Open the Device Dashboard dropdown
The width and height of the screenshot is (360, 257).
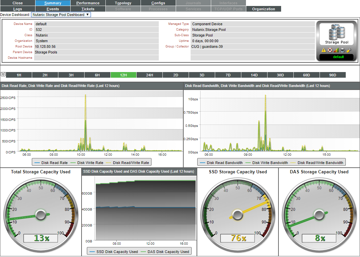[61, 15]
